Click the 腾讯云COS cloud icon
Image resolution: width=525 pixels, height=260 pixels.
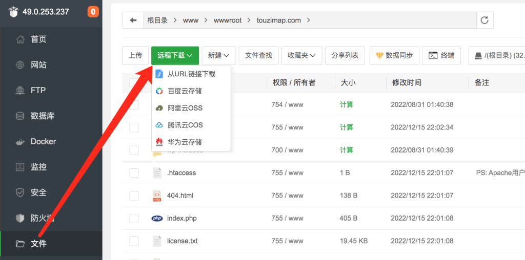(159, 125)
